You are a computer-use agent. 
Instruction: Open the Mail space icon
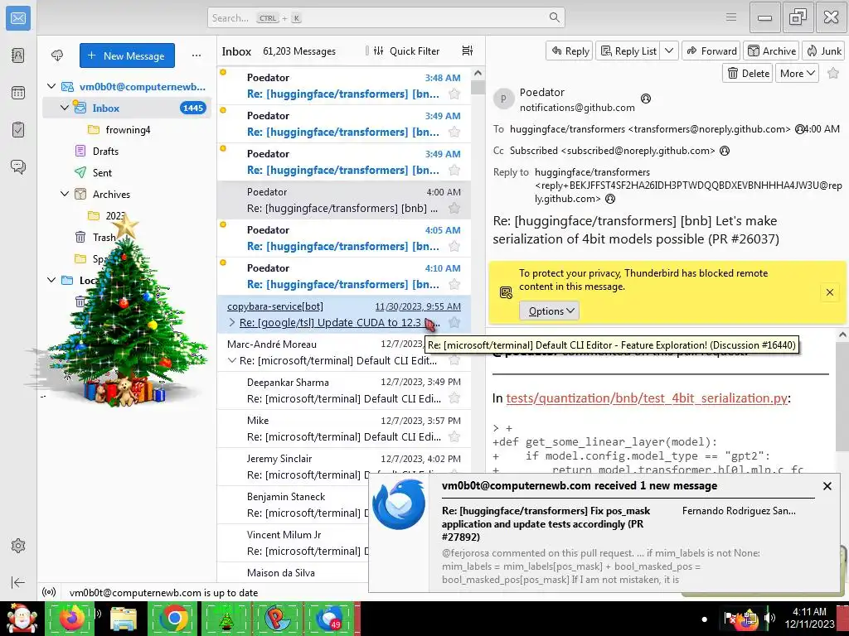pos(18,18)
